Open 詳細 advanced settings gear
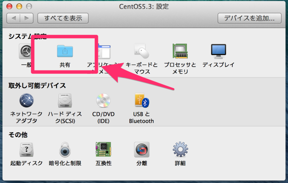 [180, 149]
